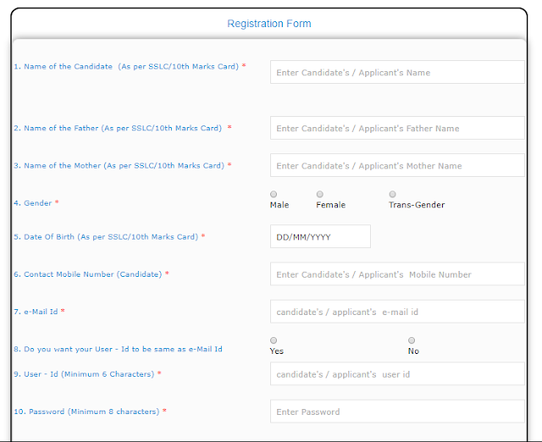The height and width of the screenshot is (442, 542).
Task: Click the Enter Password field
Action: [x=397, y=412]
